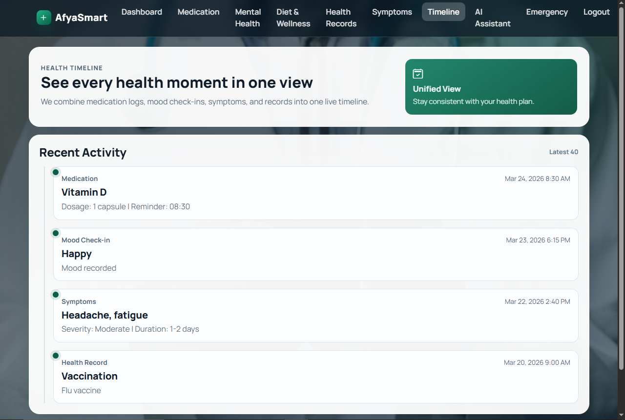The image size is (625, 420).
Task: Click the 'Flu vaccine' description text
Action: point(81,390)
